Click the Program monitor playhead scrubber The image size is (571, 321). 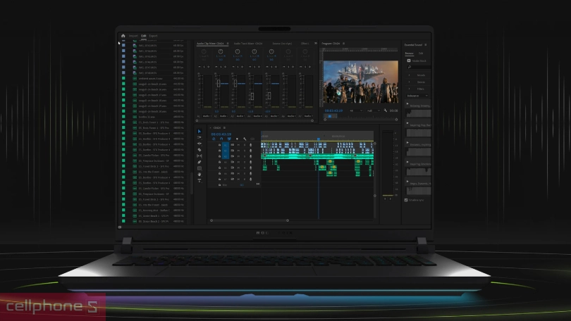pos(330,116)
